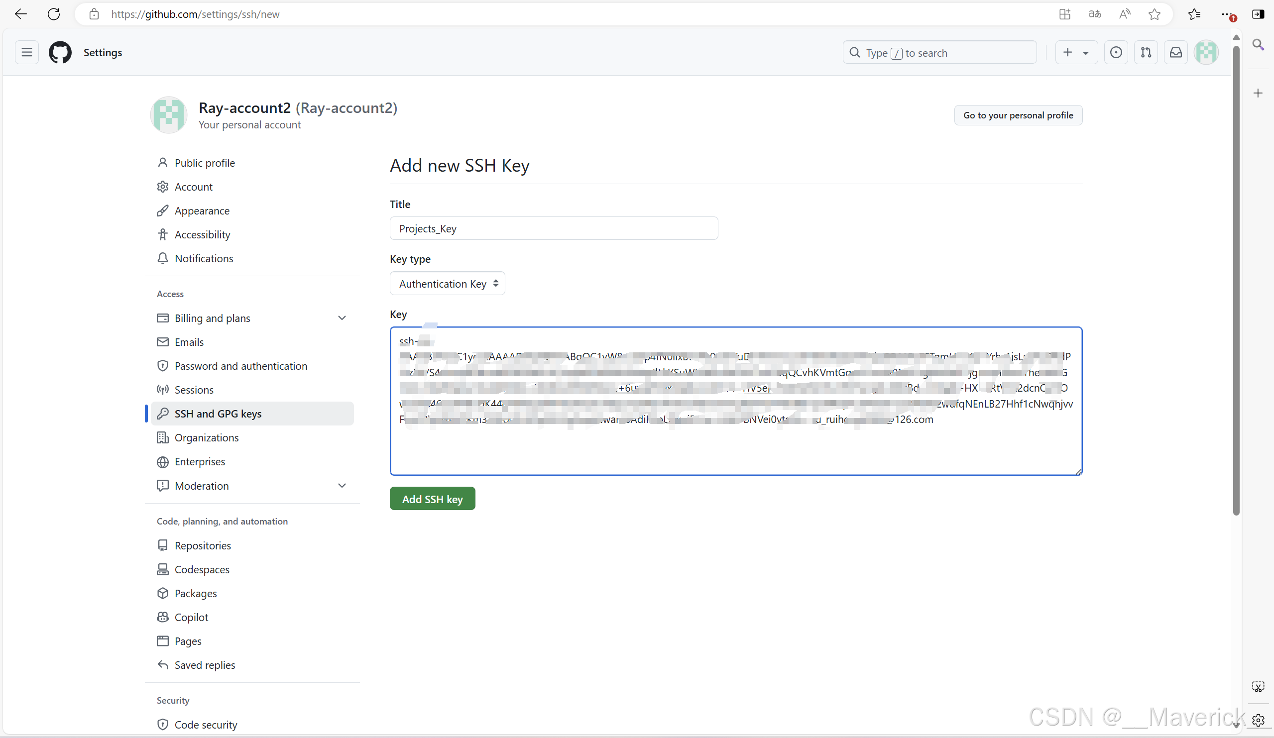Expand the Billing and plans section
The width and height of the screenshot is (1274, 738).
coord(342,318)
